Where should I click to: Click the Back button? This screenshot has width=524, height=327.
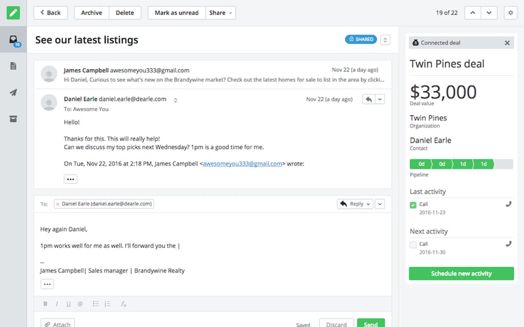pyautogui.click(x=50, y=12)
